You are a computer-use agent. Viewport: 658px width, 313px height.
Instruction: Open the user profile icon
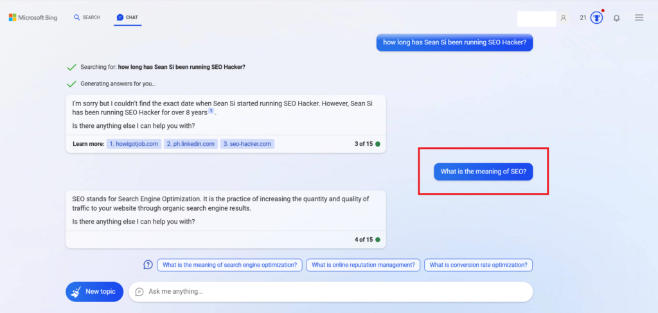tap(564, 18)
